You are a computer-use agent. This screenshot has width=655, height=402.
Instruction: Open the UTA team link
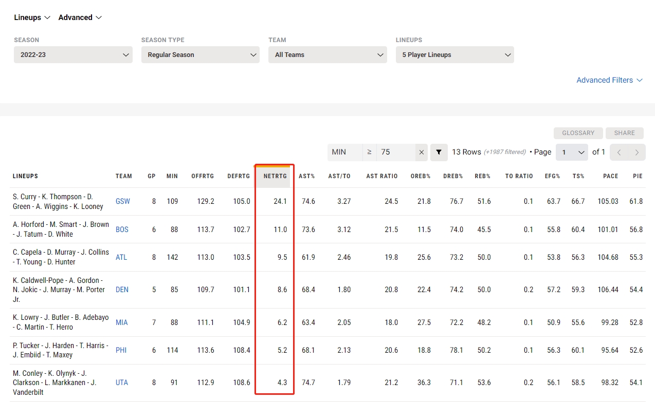coord(122,382)
